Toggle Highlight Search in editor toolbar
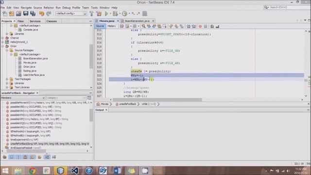This screenshot has width=311, height=175. click(159, 26)
